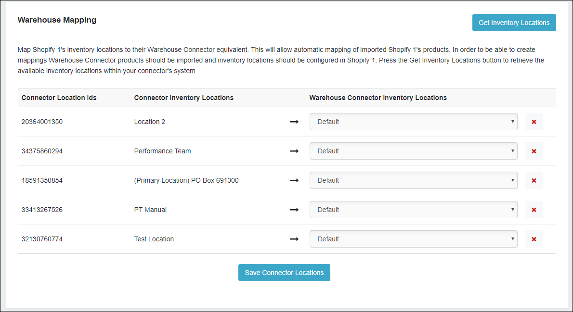
Task: Remove the PT Manual mapping row
Action: [534, 210]
